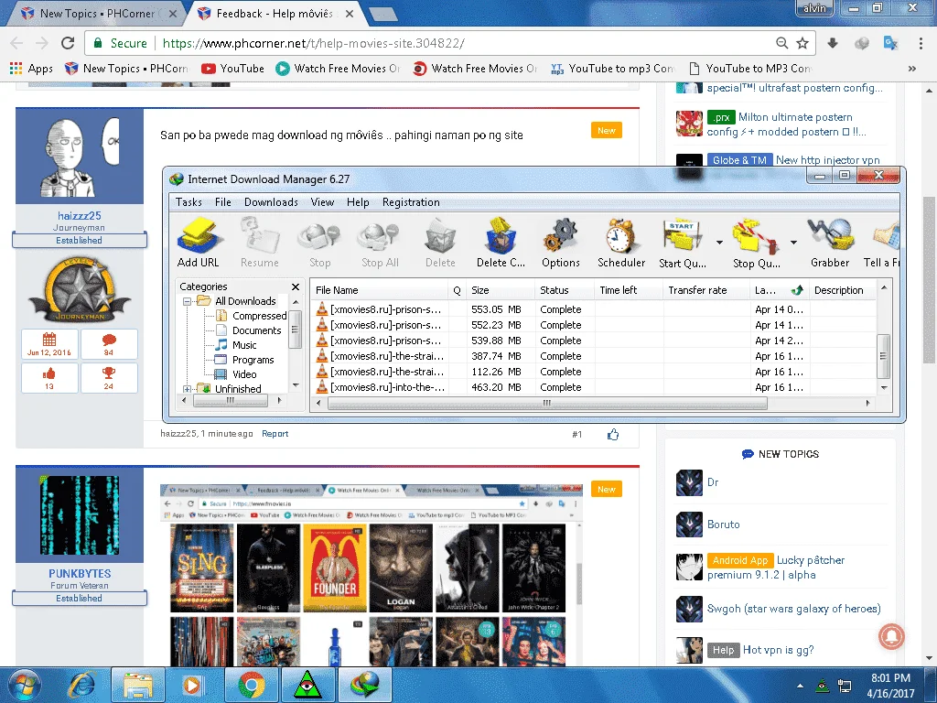Click the zoom magnifier icon in address bar
Image resolution: width=937 pixels, height=703 pixels.
(781, 43)
